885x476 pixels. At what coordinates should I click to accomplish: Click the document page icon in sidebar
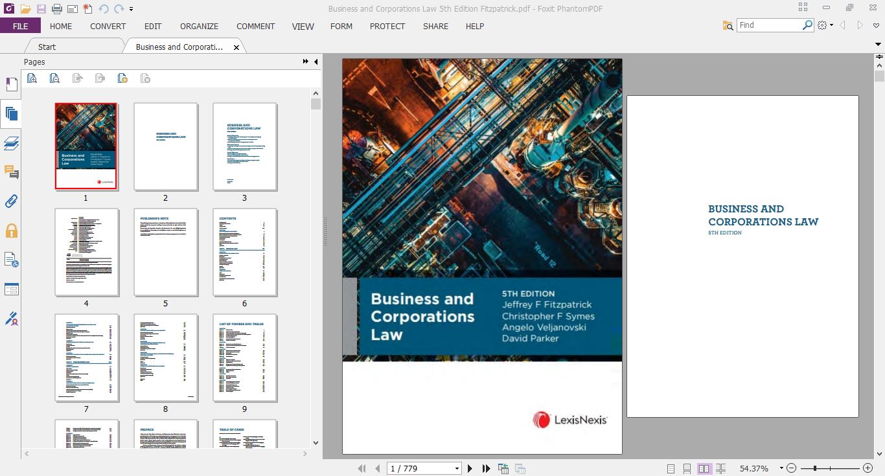11,260
